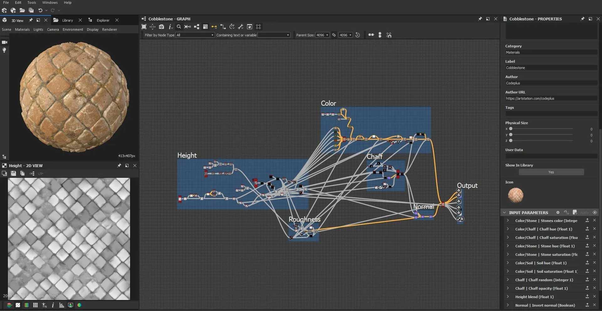Toggle the width-height link for parent size

tap(334, 35)
